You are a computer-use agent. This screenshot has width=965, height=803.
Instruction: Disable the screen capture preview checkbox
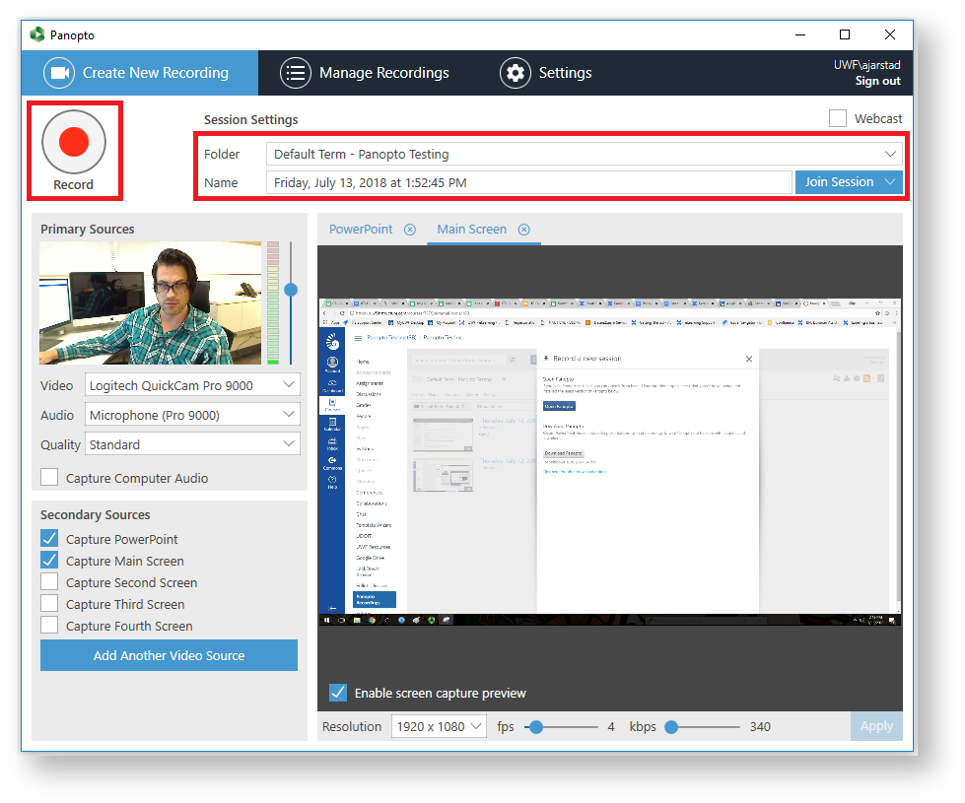(338, 693)
